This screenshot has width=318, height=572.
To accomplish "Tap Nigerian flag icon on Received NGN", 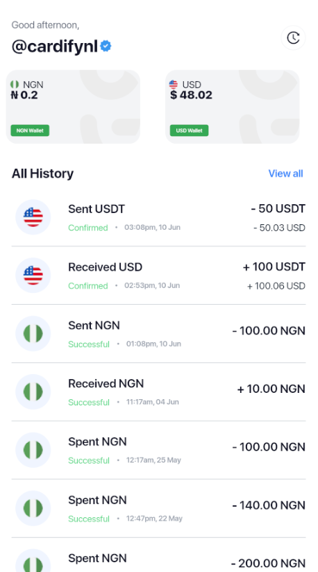I will (x=33, y=392).
